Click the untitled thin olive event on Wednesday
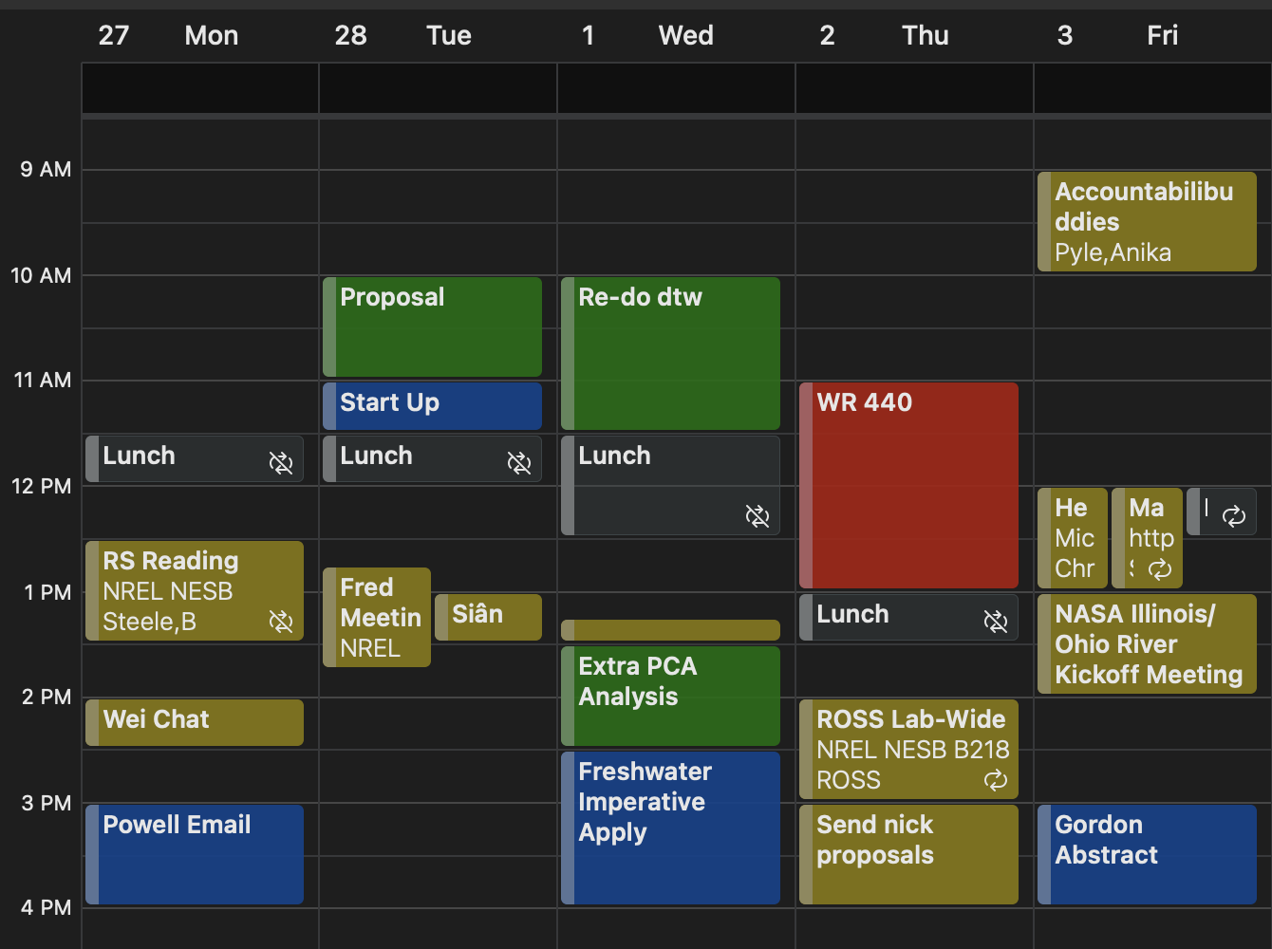1272x949 pixels. coord(670,630)
